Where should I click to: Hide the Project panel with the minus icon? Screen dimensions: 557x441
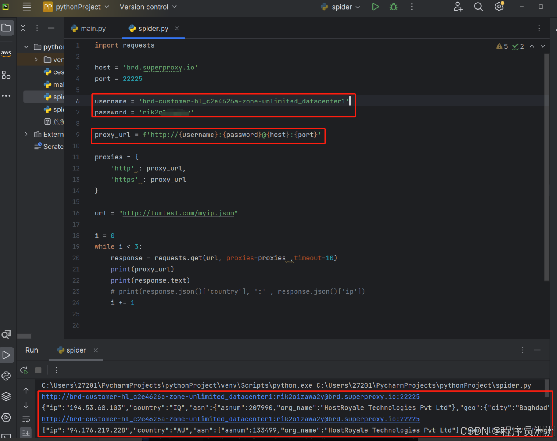(x=51, y=28)
